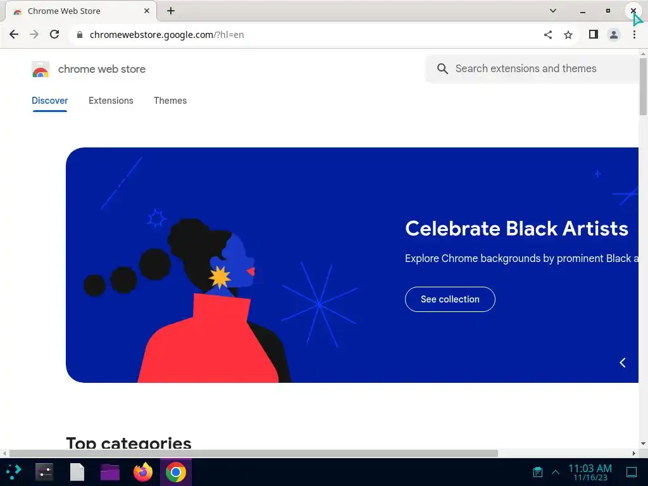Click the search magnifier icon

coord(442,68)
